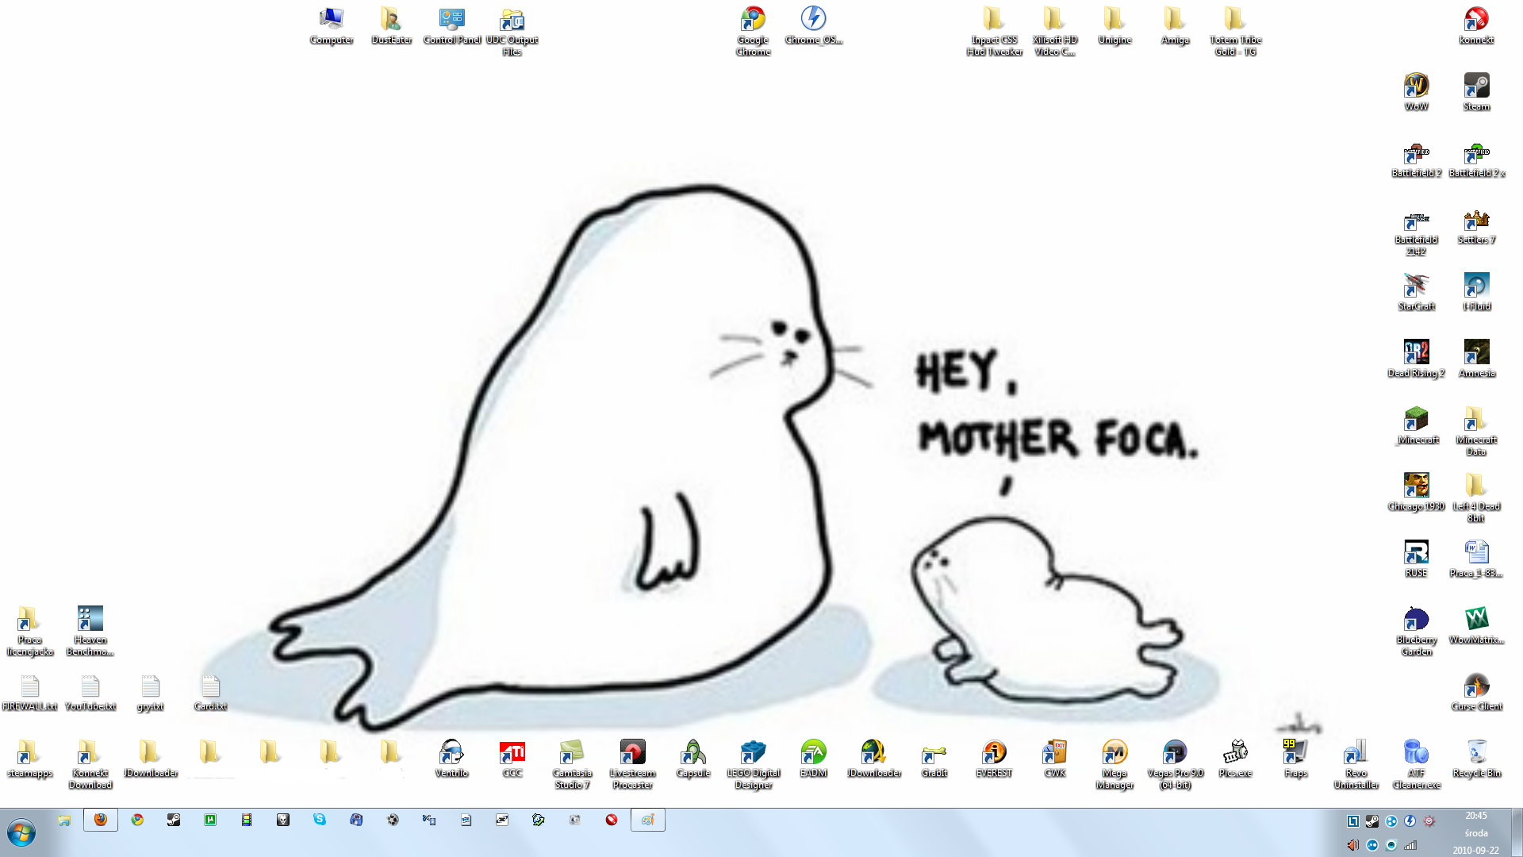Open Skype from the taskbar
Screen dimensions: 1523x857
coord(320,820)
